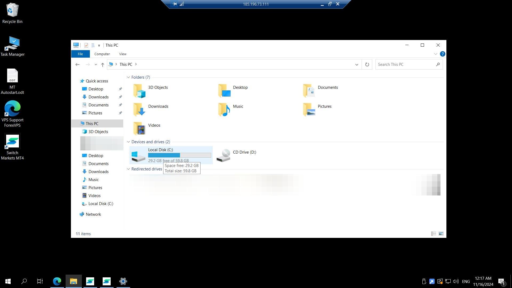The height and width of the screenshot is (288, 512).
Task: Expand the ribbon with chevron arrow
Action: pos(435,54)
